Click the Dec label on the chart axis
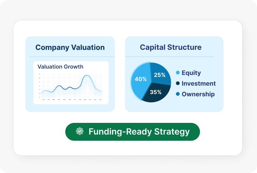257x173 pixels. [x=100, y=100]
